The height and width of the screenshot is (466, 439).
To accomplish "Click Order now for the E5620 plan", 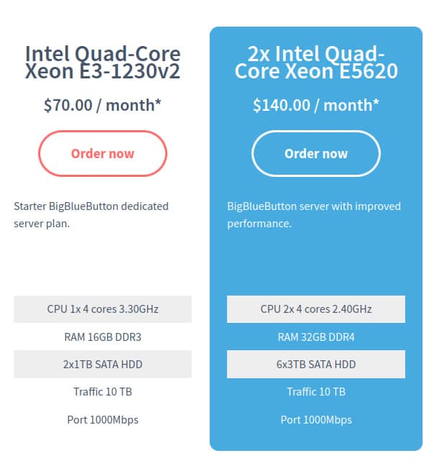I will click(315, 153).
